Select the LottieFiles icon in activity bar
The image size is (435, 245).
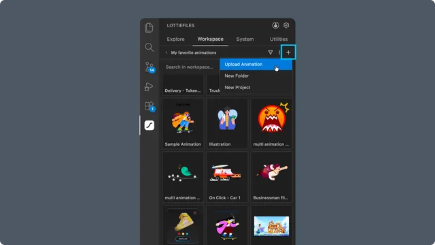[x=150, y=125]
